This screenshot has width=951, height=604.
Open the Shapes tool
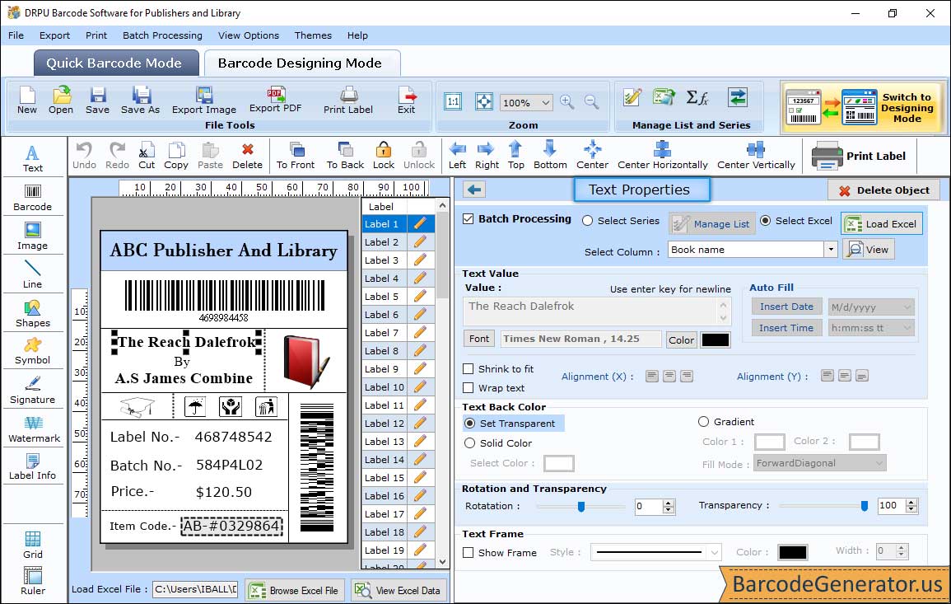(x=33, y=314)
